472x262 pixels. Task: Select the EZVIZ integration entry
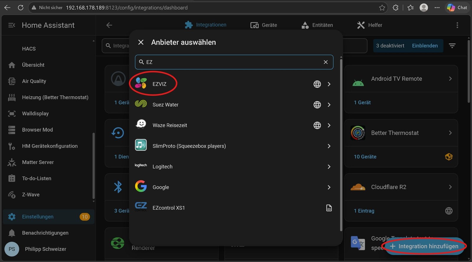point(234,84)
